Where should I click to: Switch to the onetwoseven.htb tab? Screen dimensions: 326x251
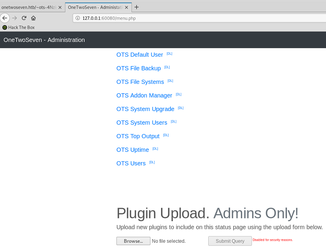(28, 7)
